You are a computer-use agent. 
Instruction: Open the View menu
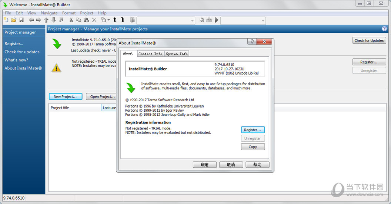[x=32, y=13]
